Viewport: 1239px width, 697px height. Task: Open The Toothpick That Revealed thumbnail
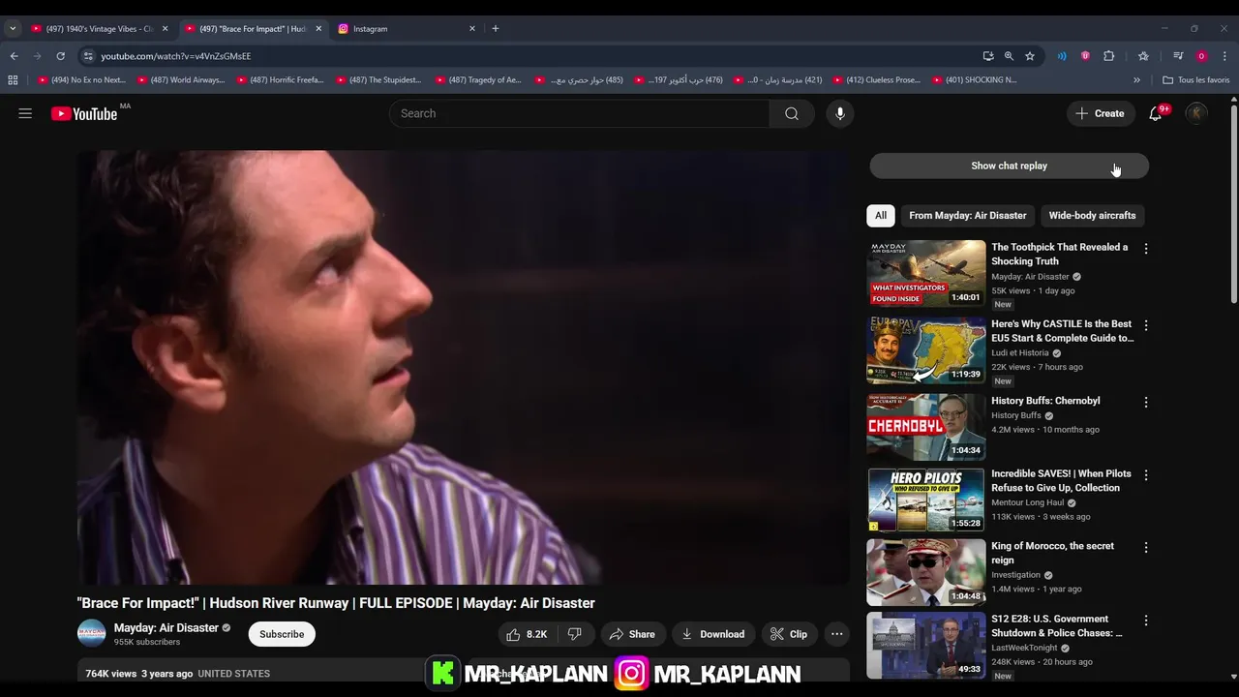(926, 274)
